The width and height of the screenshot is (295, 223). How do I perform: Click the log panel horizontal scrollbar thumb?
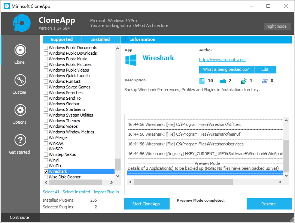click(x=183, y=182)
